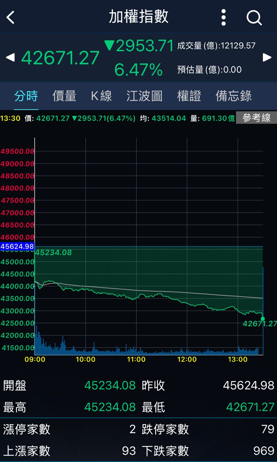277x462 pixels.
Task: Select the 分時 tab
Action: click(26, 96)
